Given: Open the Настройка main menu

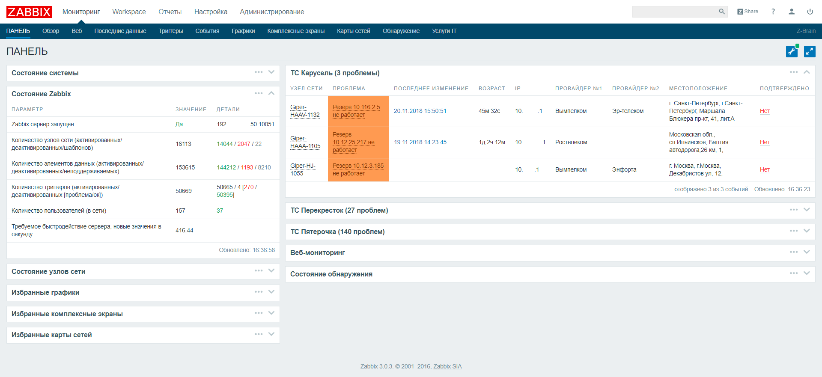Looking at the screenshot, I should 211,12.
